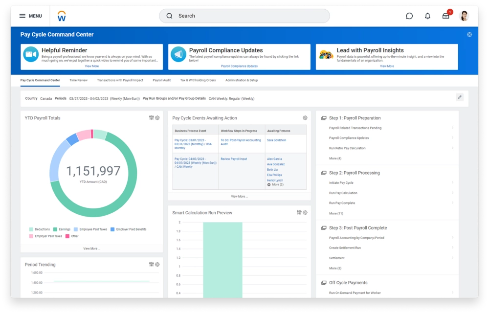Click the pencil edit icon for prompts
The image size is (489, 314).
[460, 97]
